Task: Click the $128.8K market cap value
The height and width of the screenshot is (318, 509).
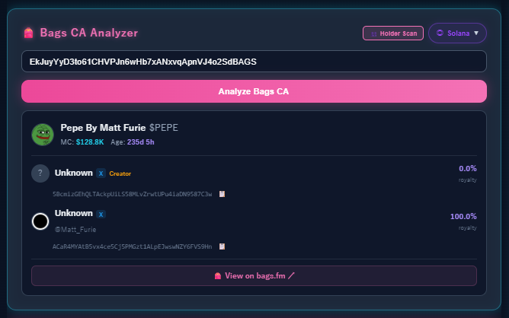Action: (x=90, y=142)
